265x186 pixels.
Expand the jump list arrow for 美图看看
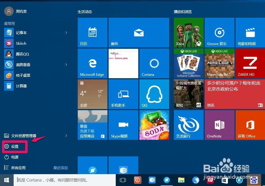point(66,65)
